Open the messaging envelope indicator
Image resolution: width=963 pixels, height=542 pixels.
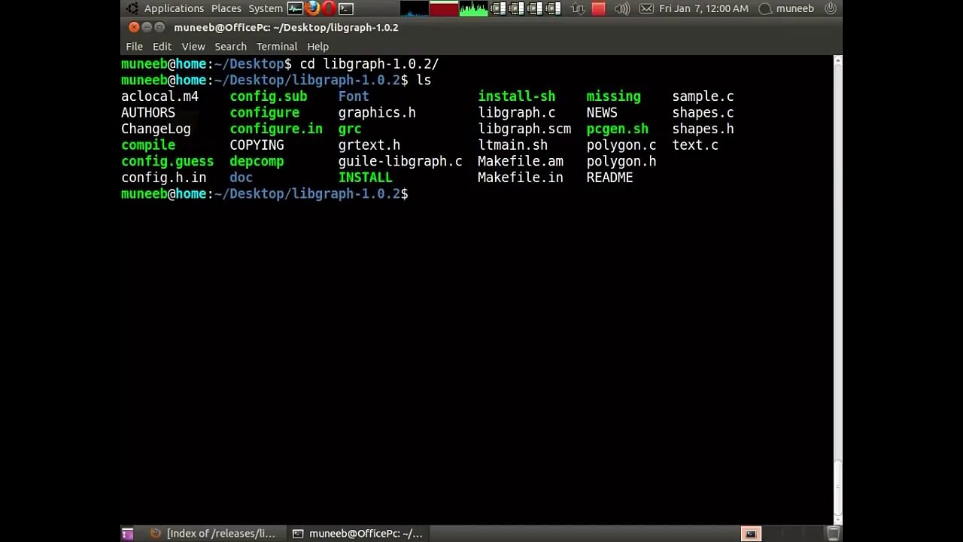646,8
